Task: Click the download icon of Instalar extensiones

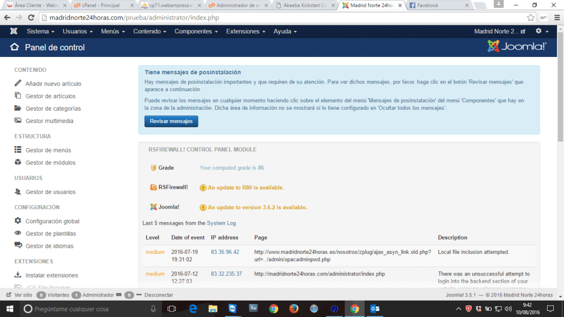Action: [x=17, y=274]
